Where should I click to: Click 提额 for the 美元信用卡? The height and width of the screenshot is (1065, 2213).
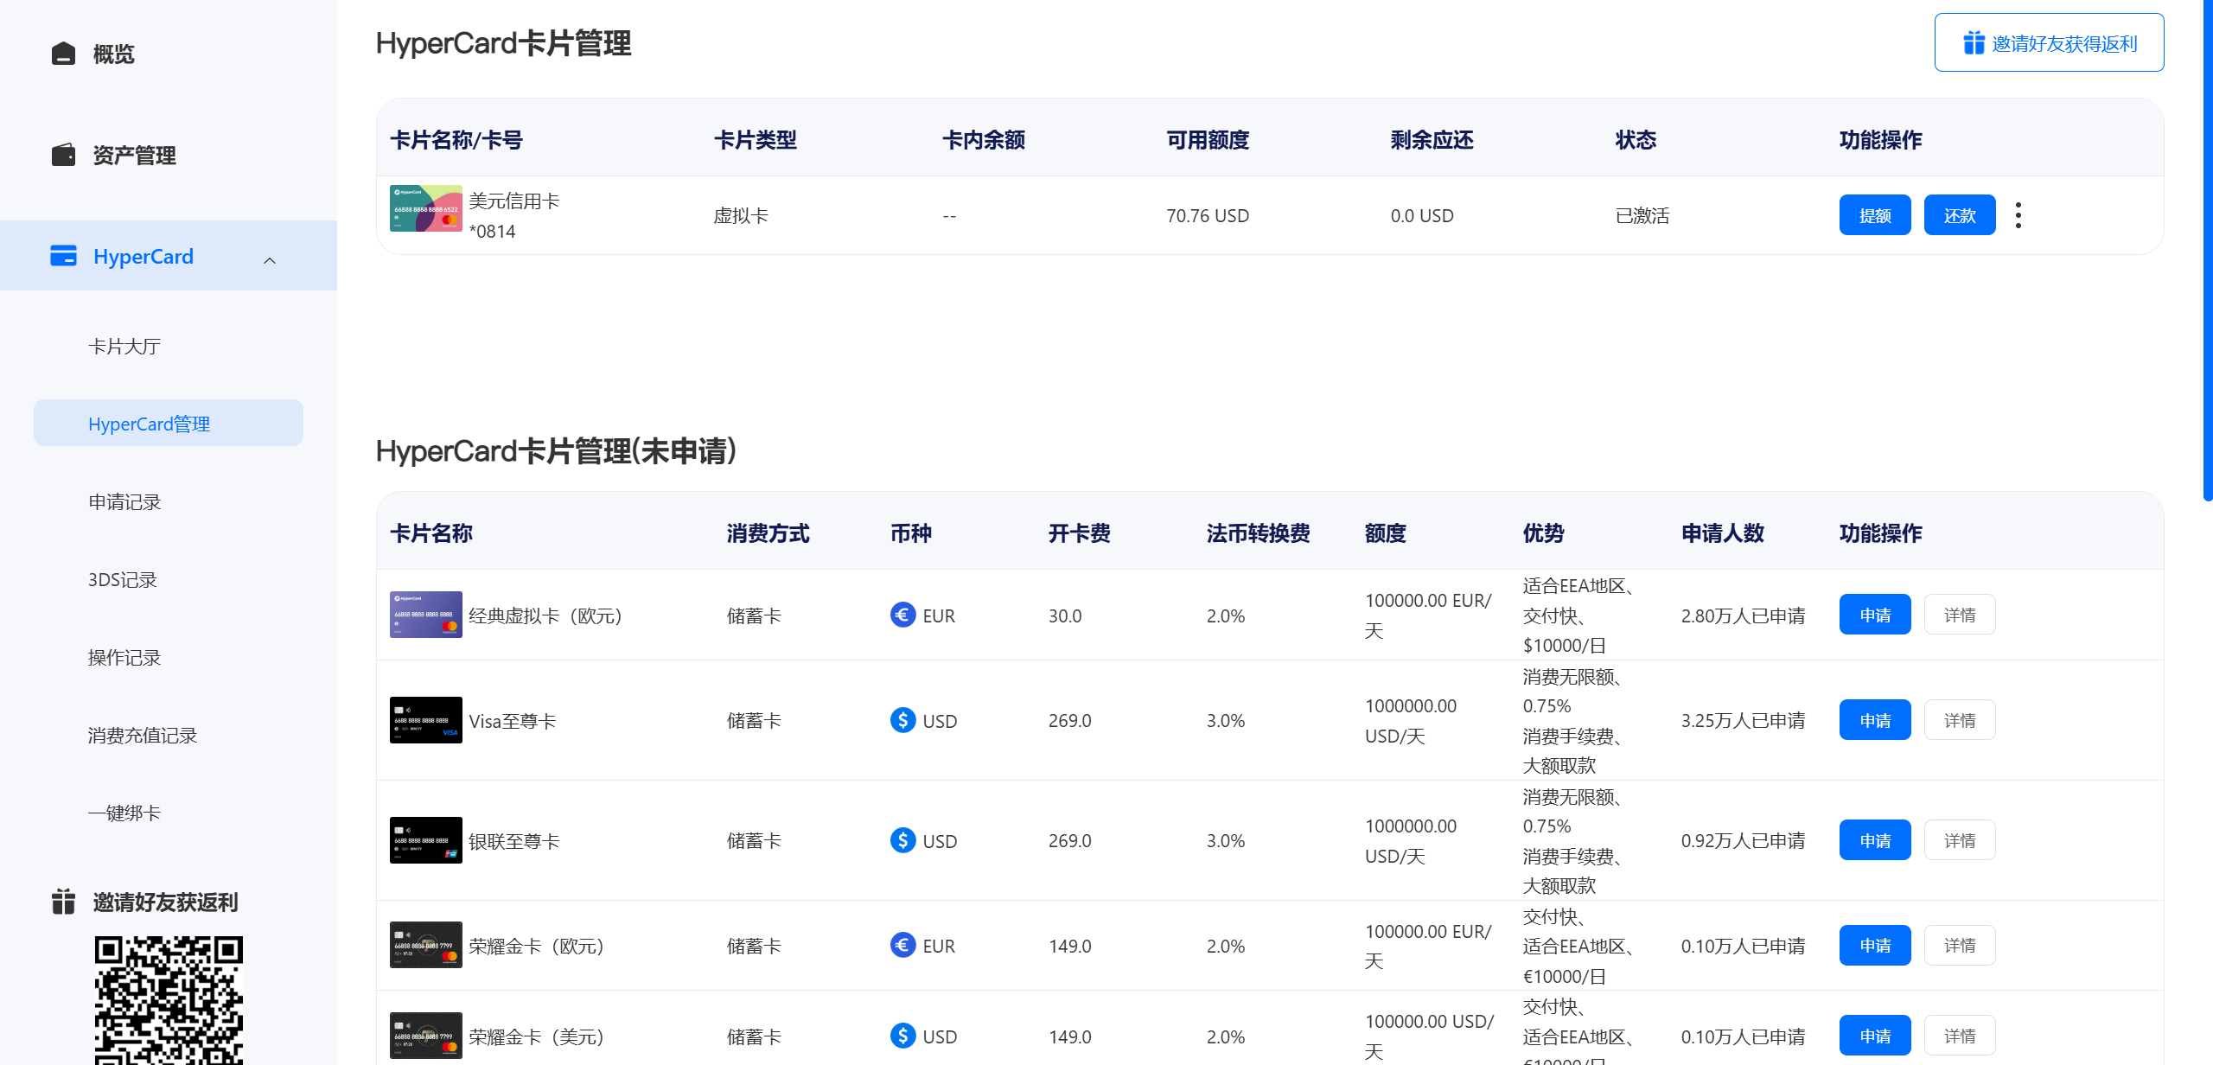tap(1875, 215)
